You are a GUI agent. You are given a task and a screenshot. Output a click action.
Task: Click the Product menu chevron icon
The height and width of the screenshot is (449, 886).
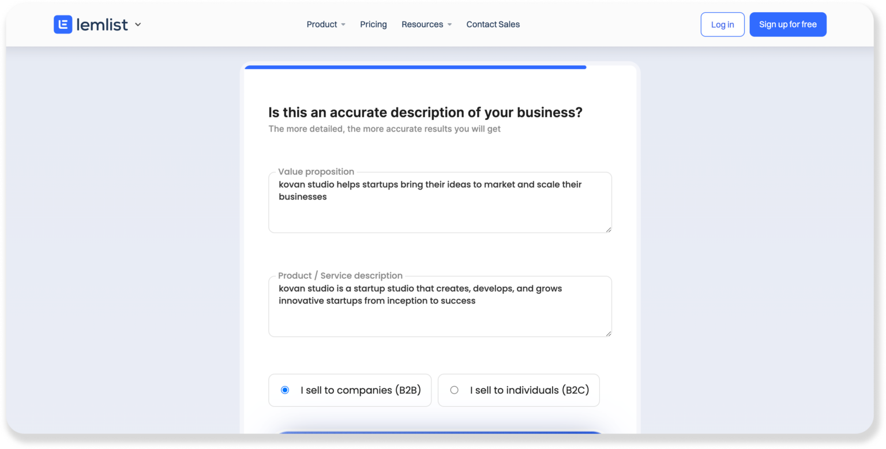point(344,24)
